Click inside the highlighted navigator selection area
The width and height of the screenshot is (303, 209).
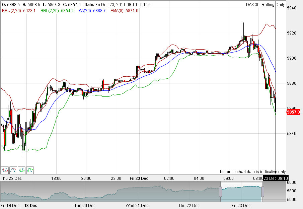(x=241, y=191)
